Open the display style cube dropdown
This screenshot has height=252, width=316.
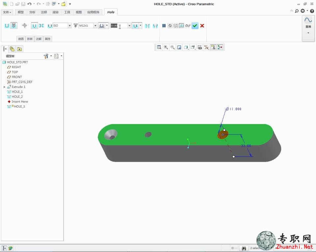click(x=186, y=48)
